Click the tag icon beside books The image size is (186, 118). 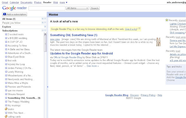6,109
